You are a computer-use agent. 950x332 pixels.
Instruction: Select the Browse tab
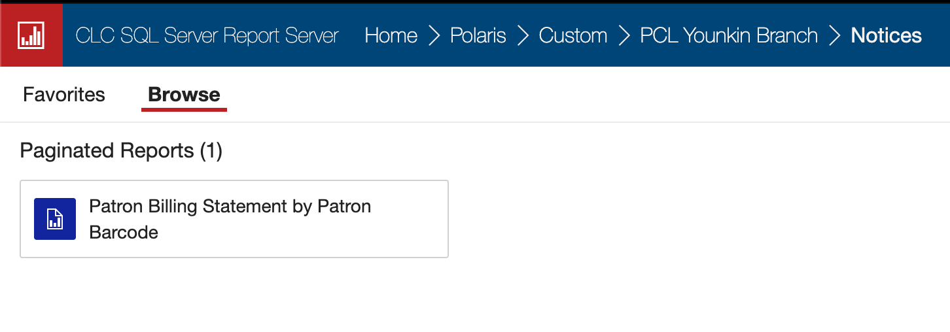click(184, 95)
